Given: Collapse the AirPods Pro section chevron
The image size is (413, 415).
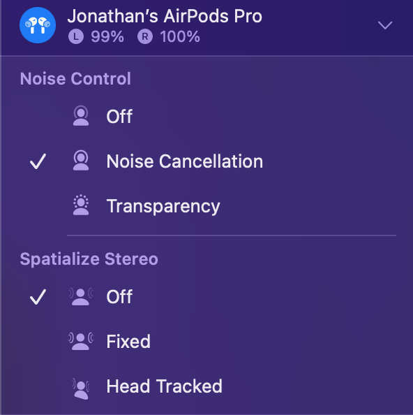Looking at the screenshot, I should (x=385, y=25).
